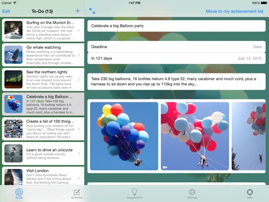
Task: Click the To-Do (13) header title
Action: (42, 11)
